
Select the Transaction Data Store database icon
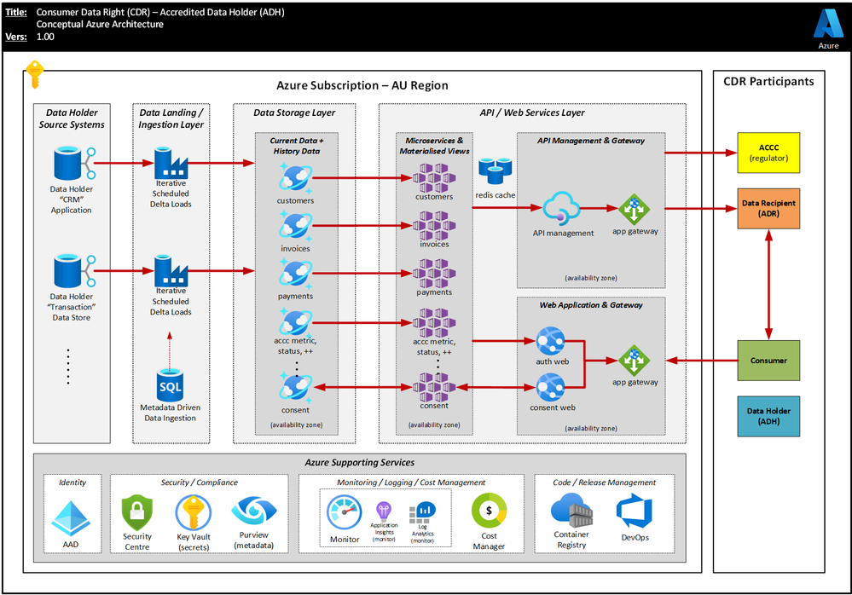74,270
